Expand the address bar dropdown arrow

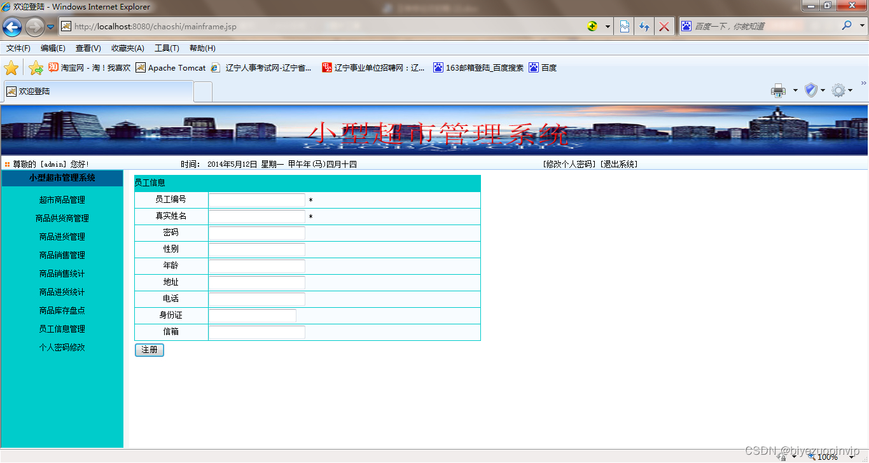pos(608,27)
